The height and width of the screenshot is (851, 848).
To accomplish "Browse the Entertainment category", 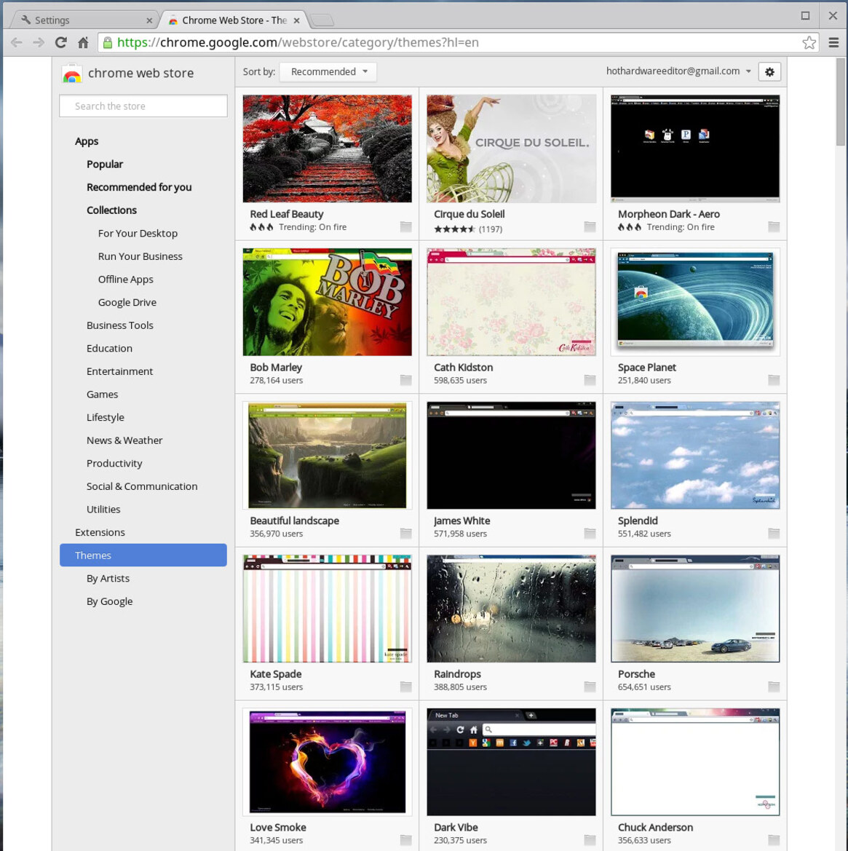I will pyautogui.click(x=120, y=371).
